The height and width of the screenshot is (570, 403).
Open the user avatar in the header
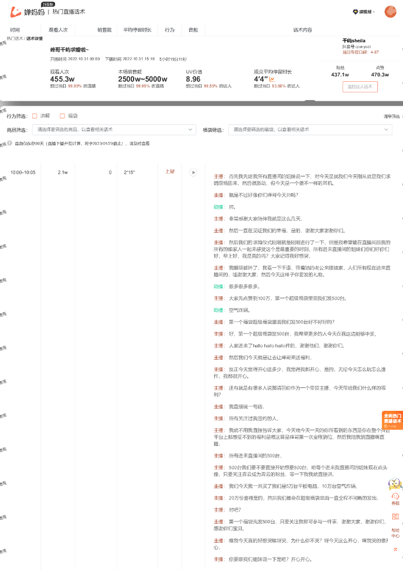point(390,12)
